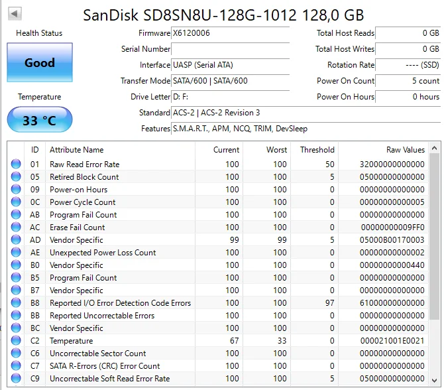This screenshot has height=390, width=444.
Task: Click the Drive Letter field D: F:
Action: tap(230, 97)
